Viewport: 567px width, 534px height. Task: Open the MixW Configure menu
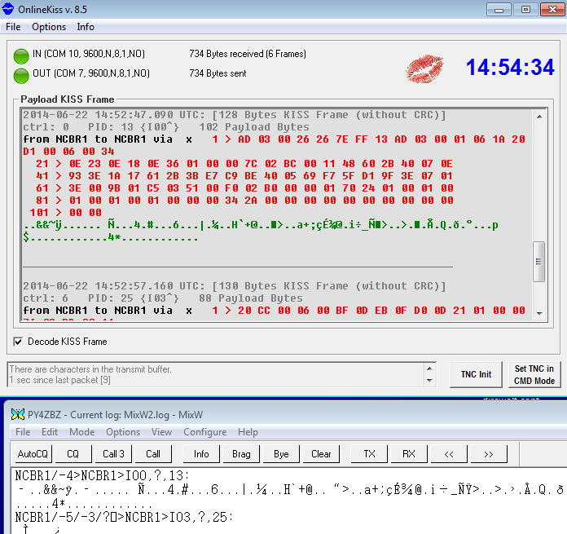point(205,432)
